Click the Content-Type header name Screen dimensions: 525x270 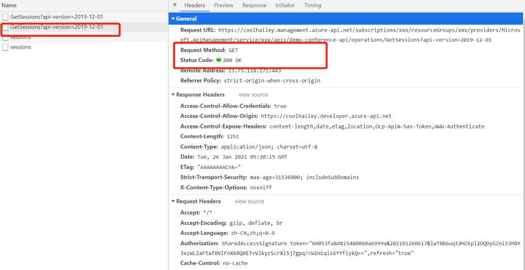click(x=200, y=147)
